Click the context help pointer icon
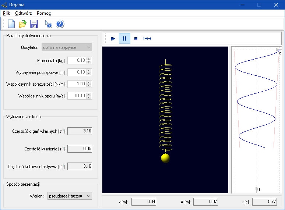This screenshot has width=285, height=210. [x=48, y=24]
